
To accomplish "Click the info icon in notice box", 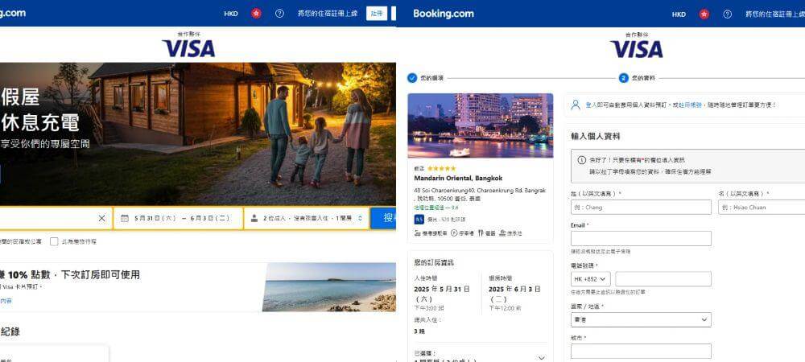I will point(582,160).
